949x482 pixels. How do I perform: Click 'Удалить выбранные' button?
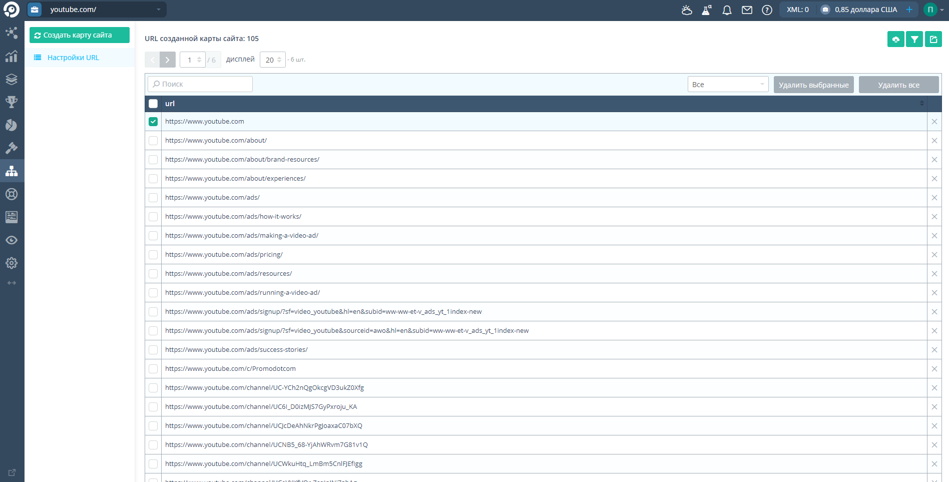(x=814, y=85)
